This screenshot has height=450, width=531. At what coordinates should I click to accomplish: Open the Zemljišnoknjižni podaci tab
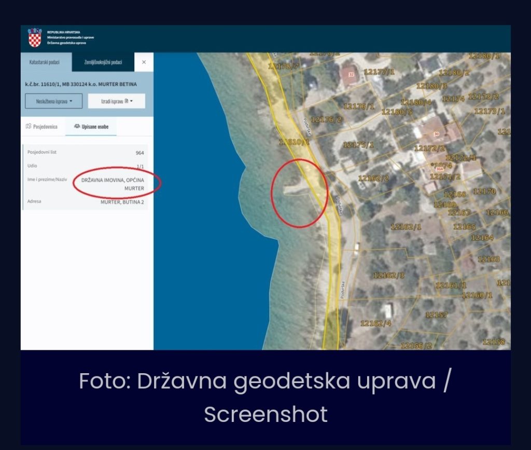pos(103,62)
